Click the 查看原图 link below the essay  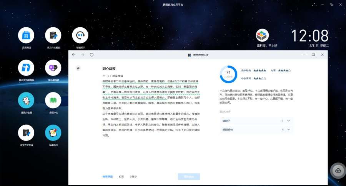(108, 176)
